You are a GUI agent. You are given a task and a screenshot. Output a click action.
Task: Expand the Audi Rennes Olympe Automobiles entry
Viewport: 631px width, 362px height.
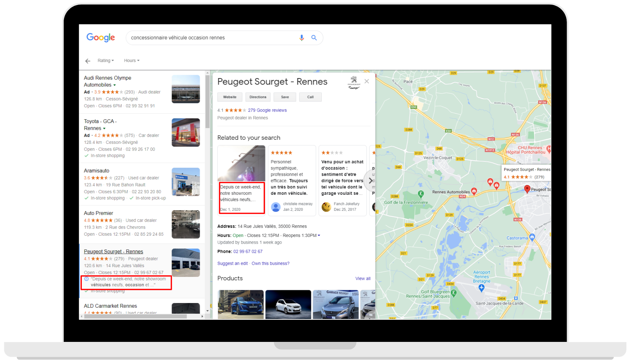114,85
